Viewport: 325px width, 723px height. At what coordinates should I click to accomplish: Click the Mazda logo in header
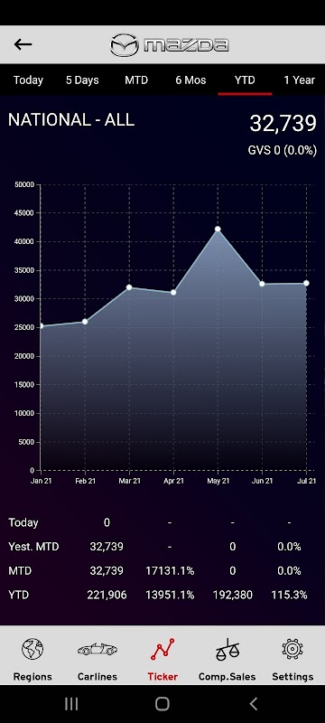click(170, 45)
